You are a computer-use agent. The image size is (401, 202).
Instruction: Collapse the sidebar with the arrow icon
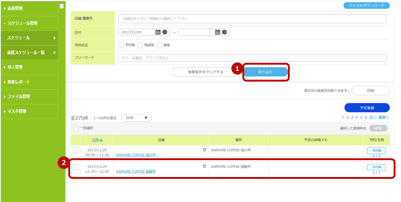(x=61, y=6)
